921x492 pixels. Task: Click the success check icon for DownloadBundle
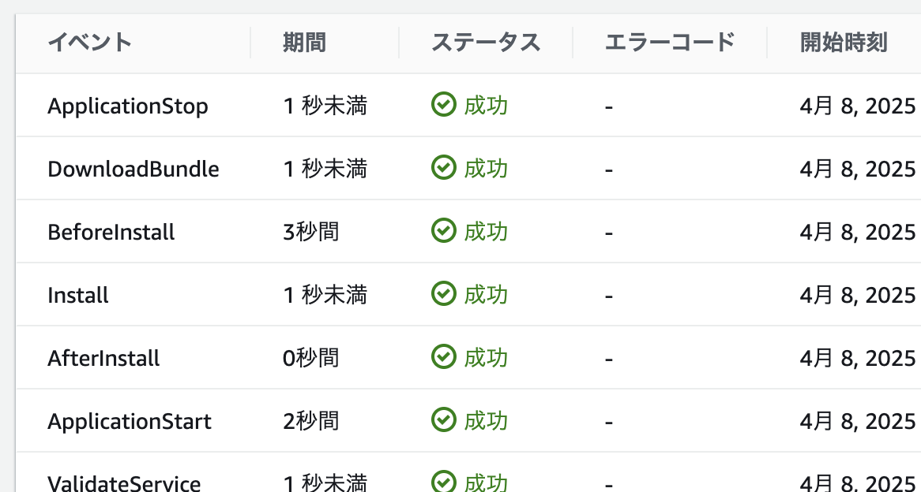pos(443,168)
